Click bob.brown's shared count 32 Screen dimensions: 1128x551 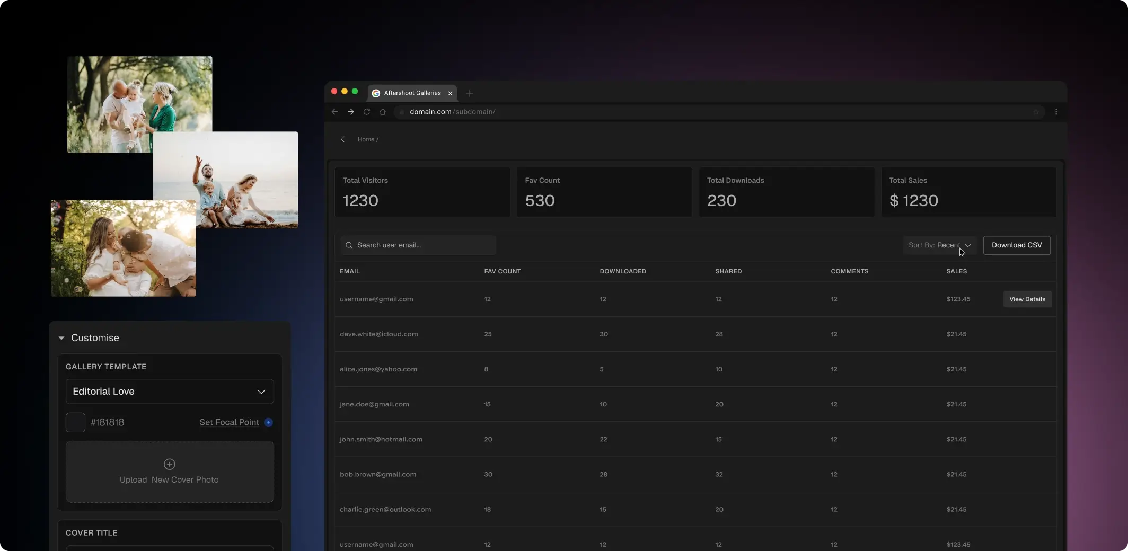click(x=719, y=474)
